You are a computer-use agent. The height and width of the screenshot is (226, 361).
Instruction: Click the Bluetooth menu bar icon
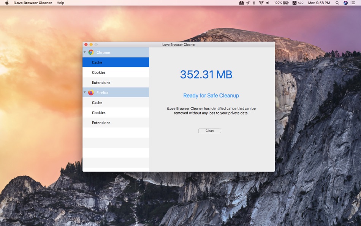pyautogui.click(x=254, y=3)
